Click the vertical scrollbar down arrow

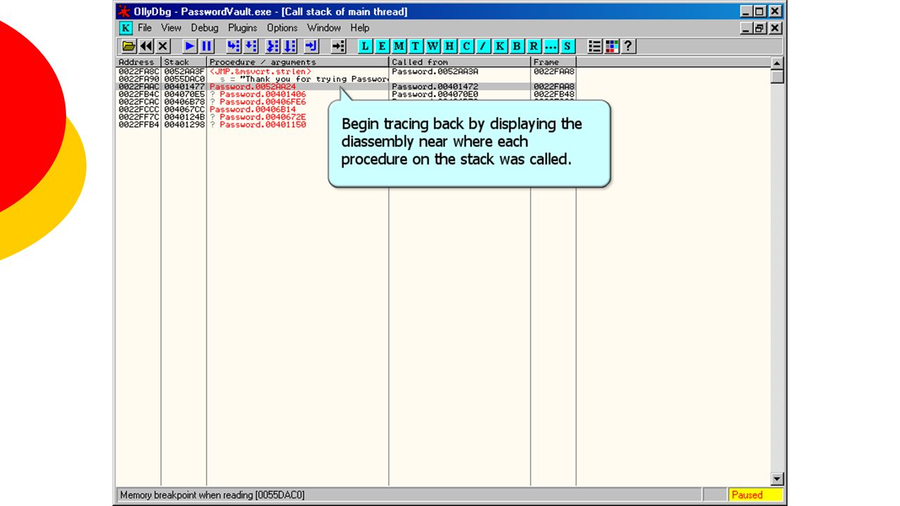[x=777, y=479]
